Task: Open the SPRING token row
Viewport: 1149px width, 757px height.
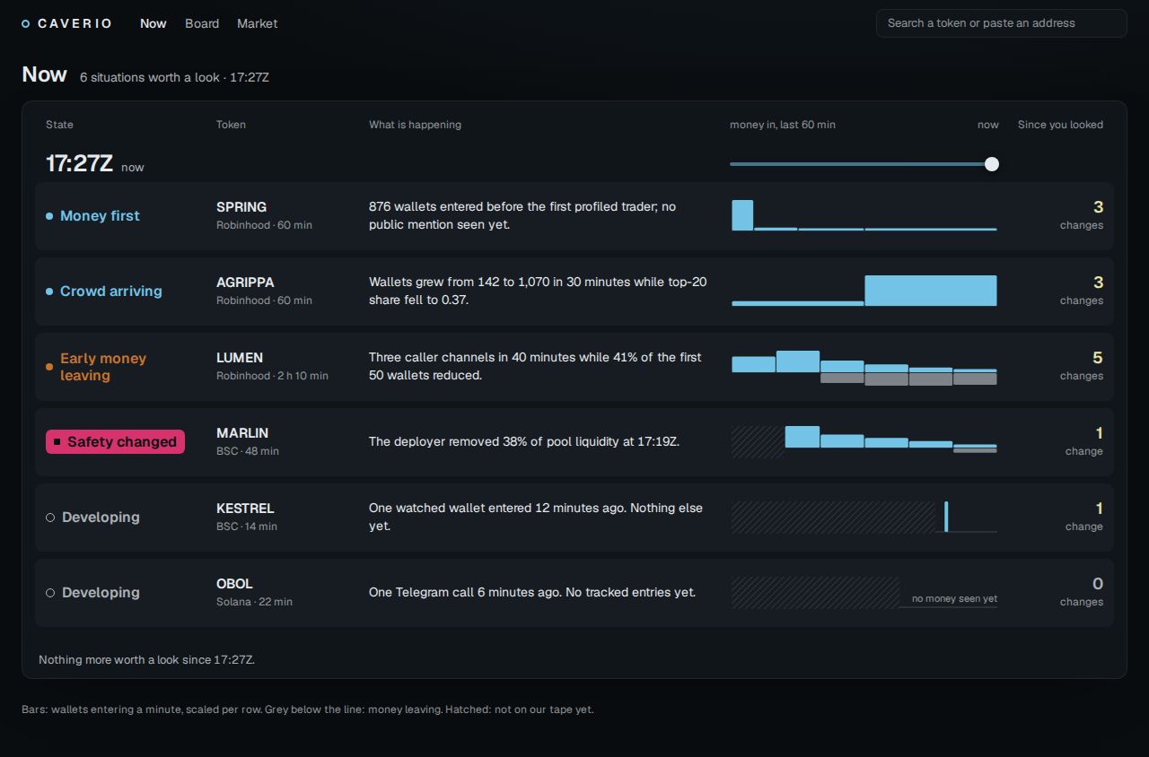Action: (574, 216)
